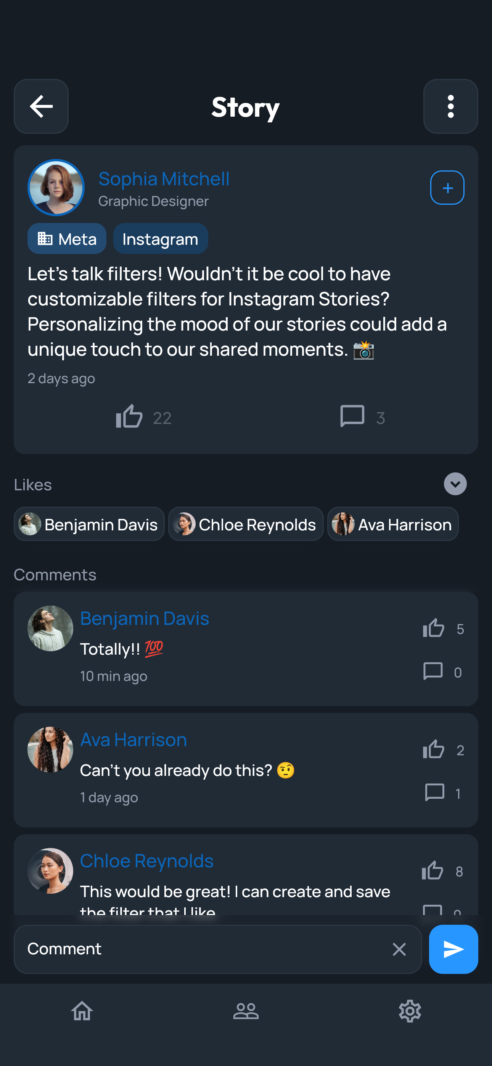492x1066 pixels.
Task: Like Benjamin Davis's comment
Action: tap(433, 628)
